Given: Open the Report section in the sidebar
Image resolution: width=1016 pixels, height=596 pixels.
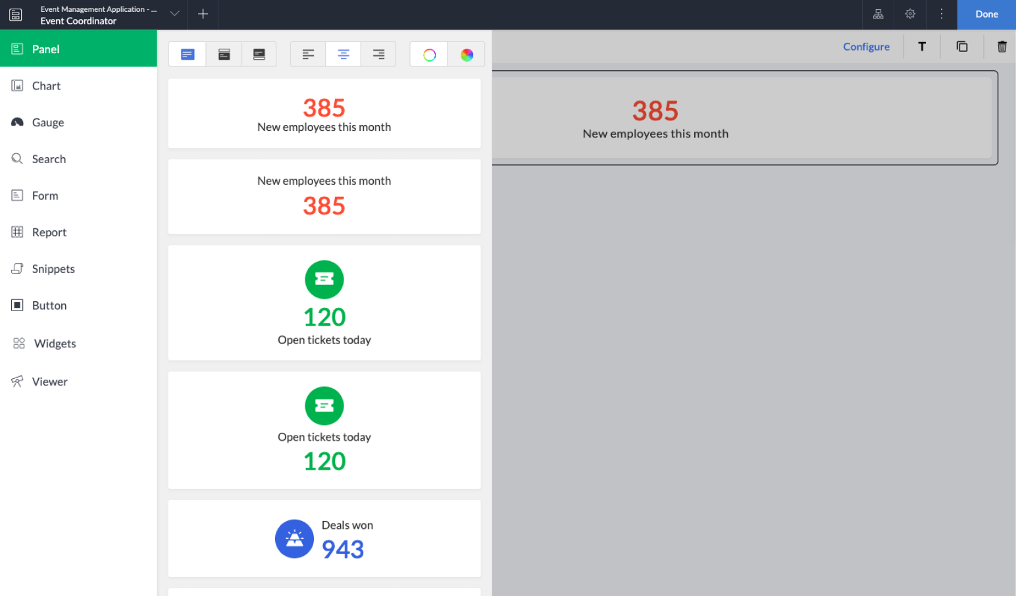Looking at the screenshot, I should pos(49,232).
